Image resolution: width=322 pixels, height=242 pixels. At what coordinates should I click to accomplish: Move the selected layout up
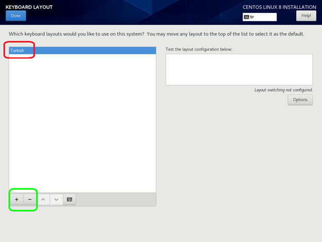point(43,200)
